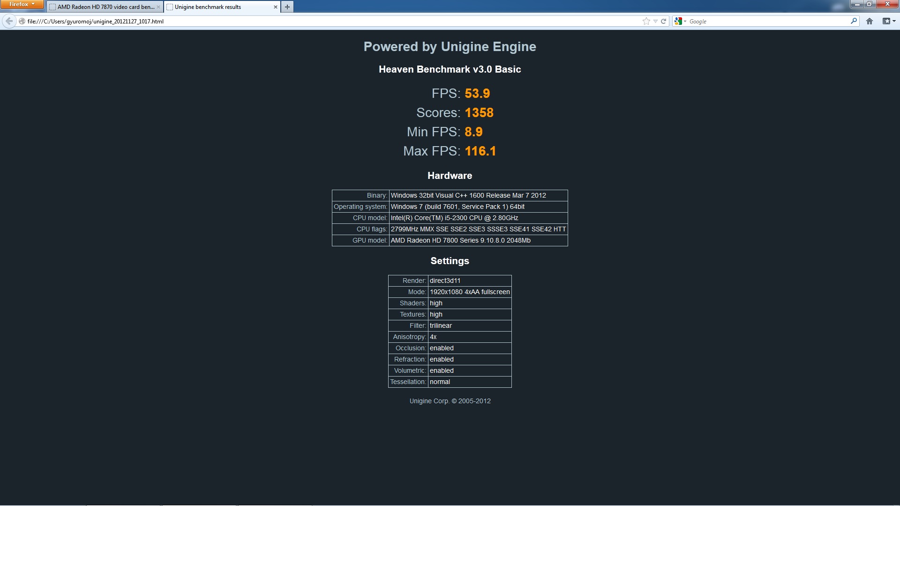Screen dimensions: 900x562
Task: Close the Unigine benchmark results tab
Action: (x=275, y=7)
